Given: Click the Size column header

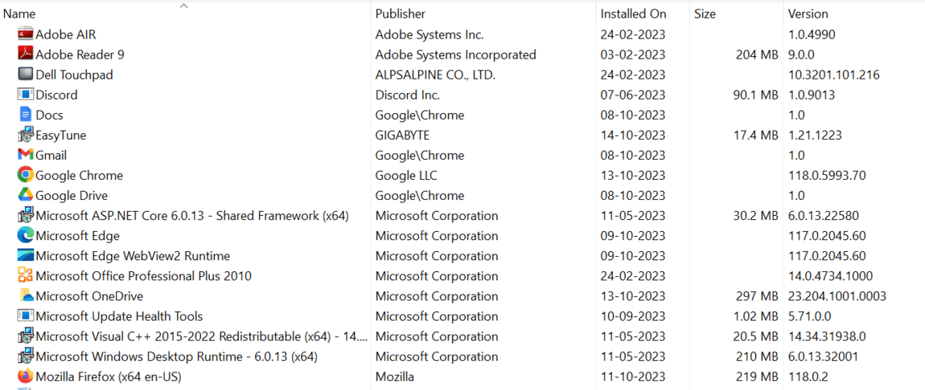Looking at the screenshot, I should point(705,14).
